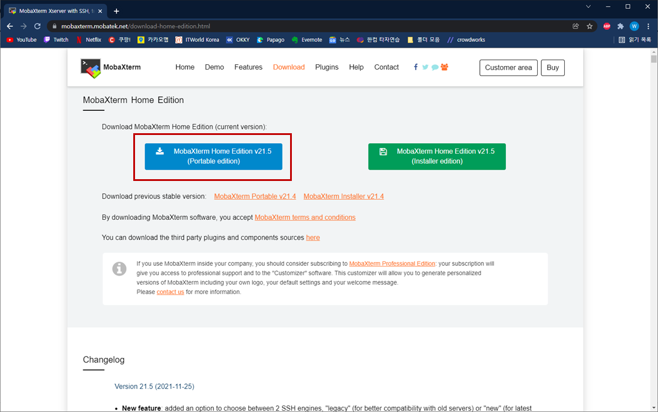The image size is (658, 412).
Task: Open the 한컴 타자연습 bookmark
Action: (378, 40)
